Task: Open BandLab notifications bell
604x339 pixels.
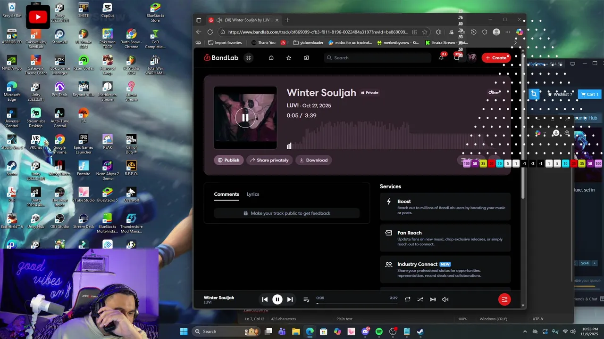Action: coord(441,58)
